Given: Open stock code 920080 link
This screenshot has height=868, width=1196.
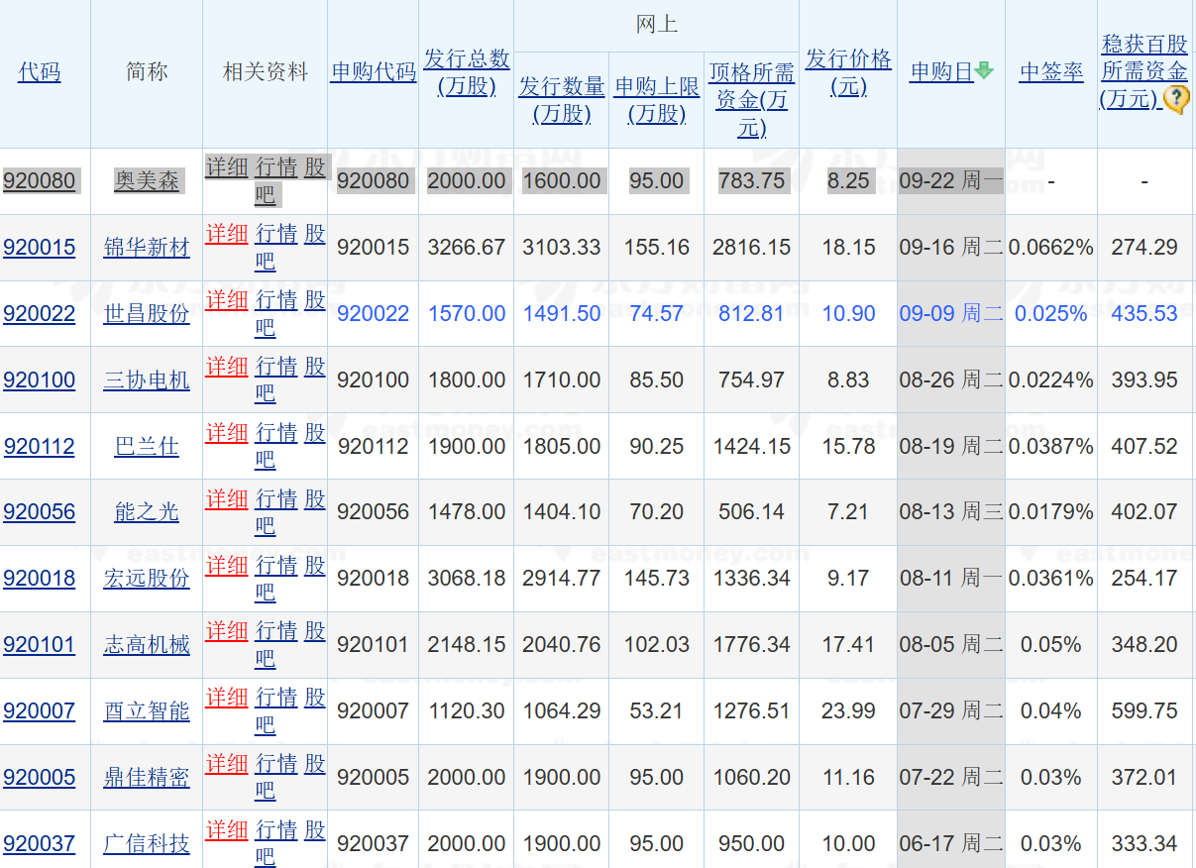Looking at the screenshot, I should (x=40, y=181).
